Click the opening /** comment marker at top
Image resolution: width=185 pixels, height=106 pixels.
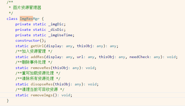click(10, 2)
